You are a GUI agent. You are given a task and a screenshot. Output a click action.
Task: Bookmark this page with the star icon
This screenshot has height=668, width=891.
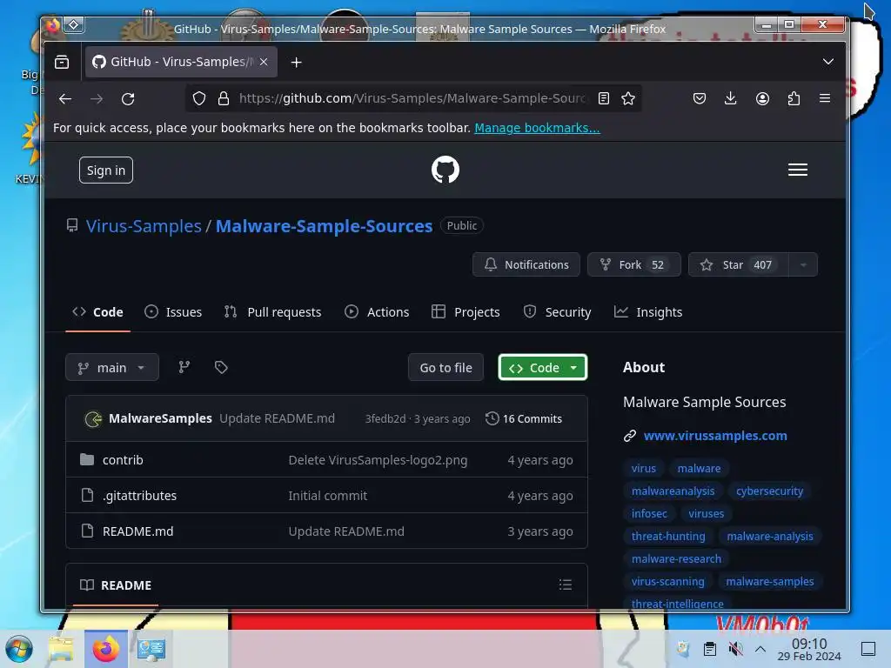(x=628, y=99)
